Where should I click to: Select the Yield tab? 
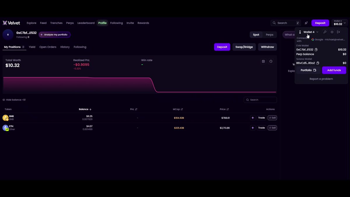(32, 47)
